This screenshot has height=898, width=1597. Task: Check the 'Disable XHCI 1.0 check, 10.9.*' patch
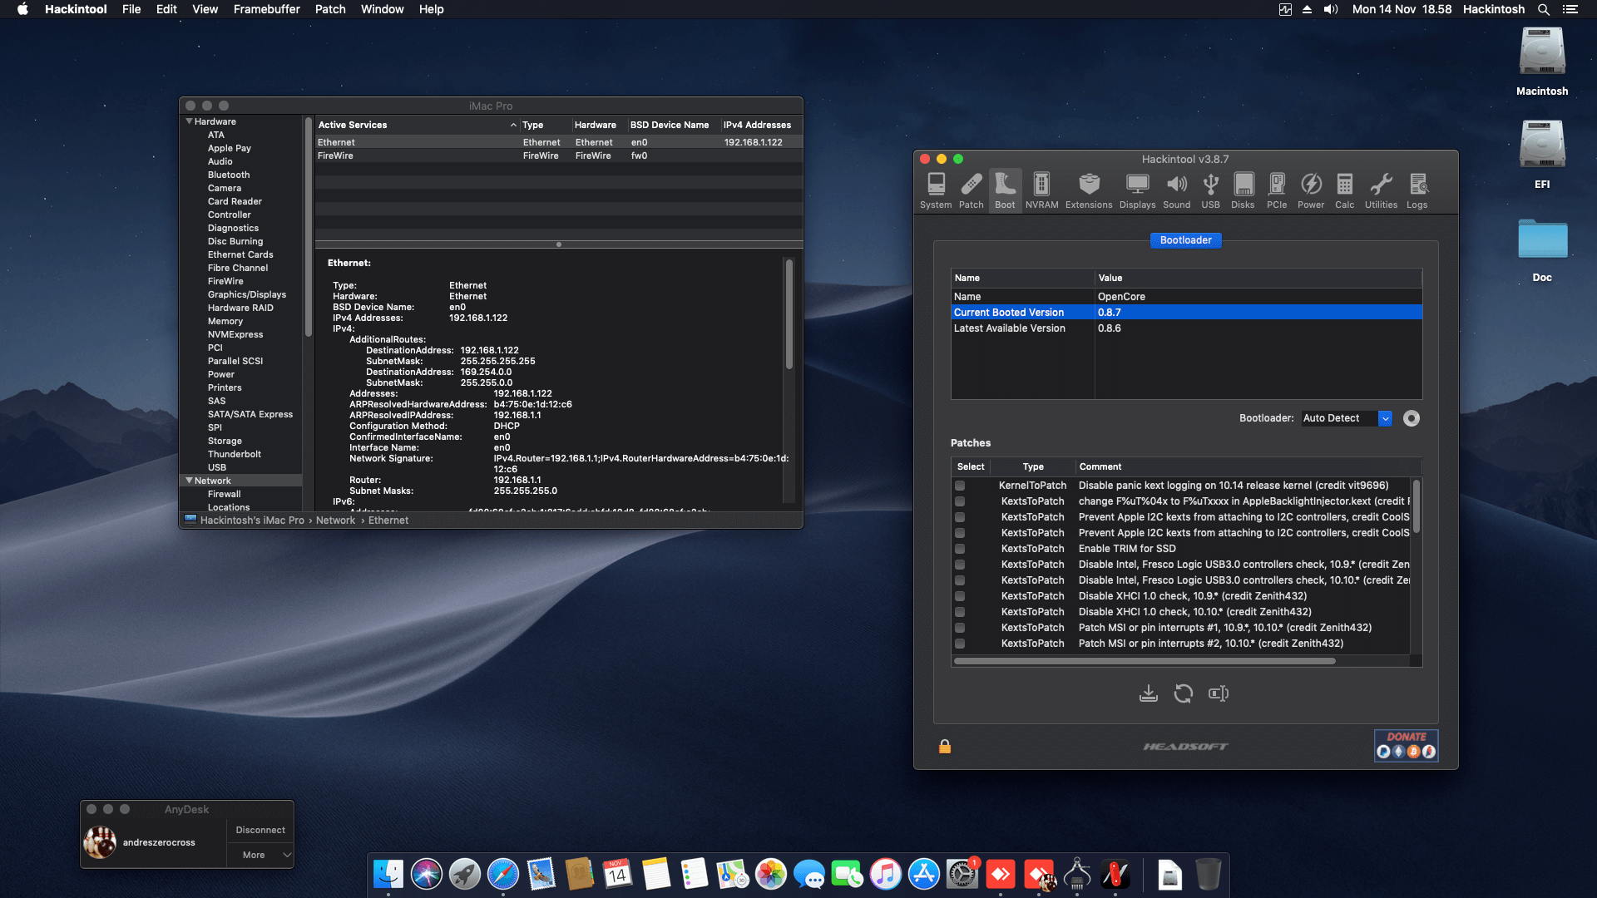[x=961, y=596]
